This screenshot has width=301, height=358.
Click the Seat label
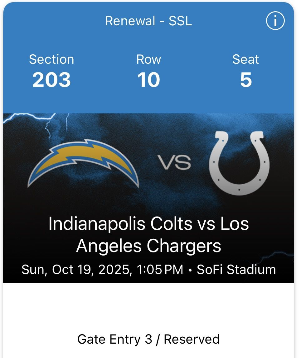click(x=245, y=59)
